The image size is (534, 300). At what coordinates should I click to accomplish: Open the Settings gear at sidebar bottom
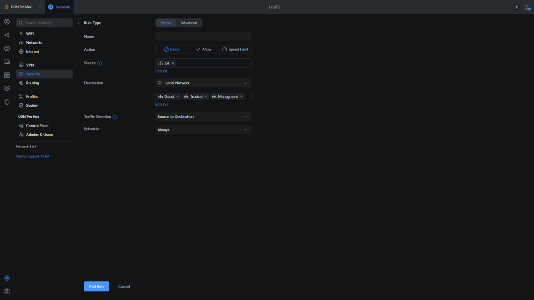[x=7, y=278]
